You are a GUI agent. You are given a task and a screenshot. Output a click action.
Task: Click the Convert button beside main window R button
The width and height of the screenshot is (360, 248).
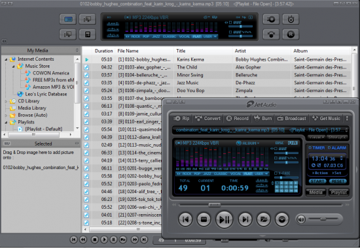[x=271, y=35]
